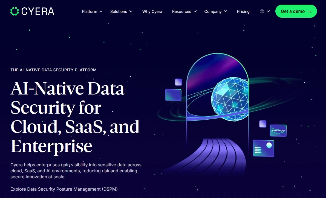The width and height of the screenshot is (326, 198).
Task: Expand the Company chevron arrow
Action: point(226,11)
